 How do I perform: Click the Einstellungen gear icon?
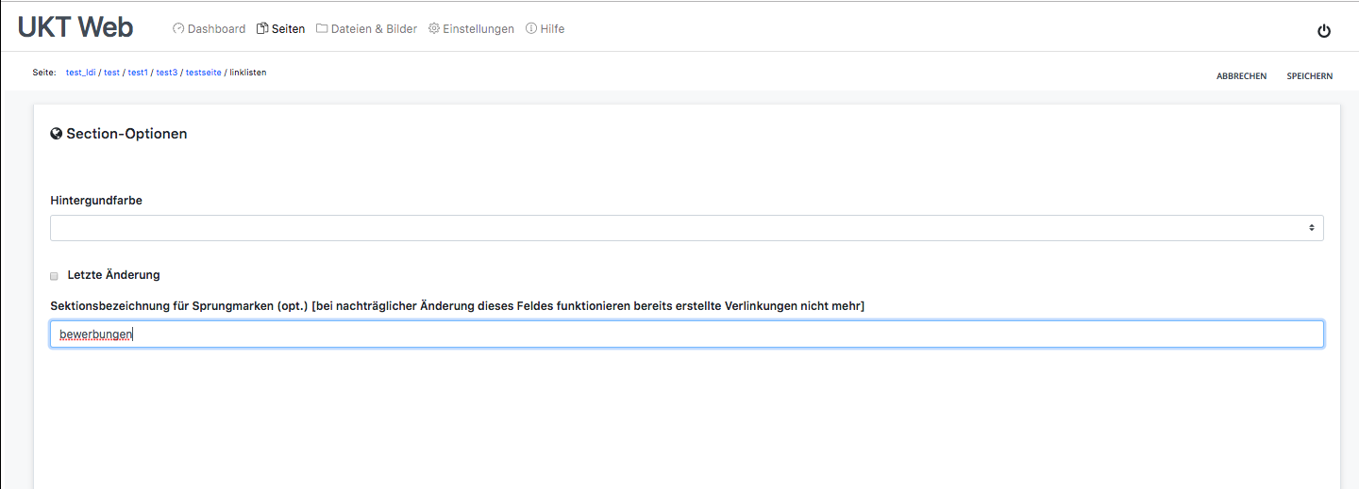pos(434,29)
